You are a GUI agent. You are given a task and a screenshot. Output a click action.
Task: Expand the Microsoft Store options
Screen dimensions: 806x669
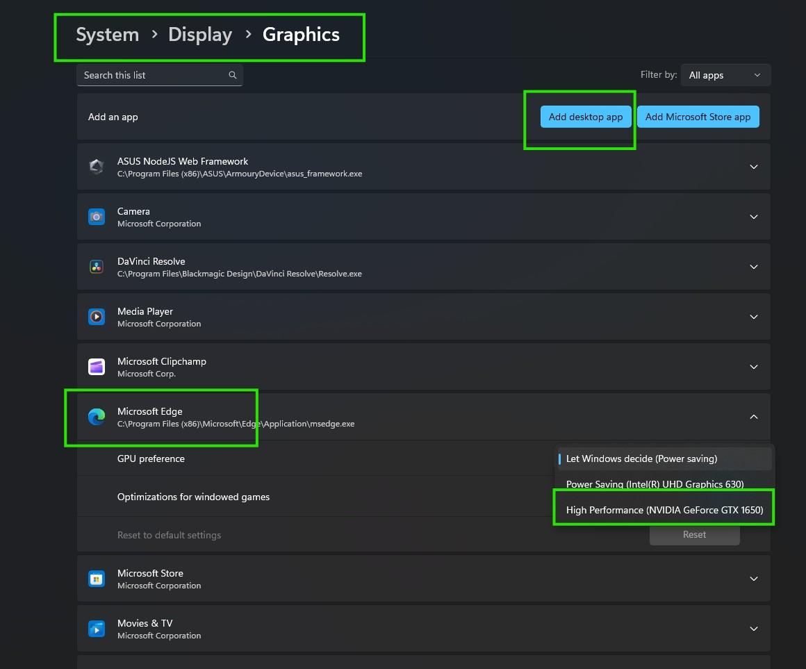754,579
